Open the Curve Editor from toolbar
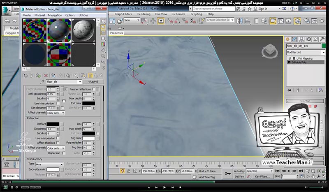The height and width of the screenshot is (192, 329). (280, 21)
